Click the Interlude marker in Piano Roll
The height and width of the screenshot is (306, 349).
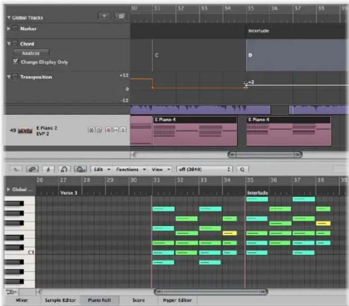point(257,193)
